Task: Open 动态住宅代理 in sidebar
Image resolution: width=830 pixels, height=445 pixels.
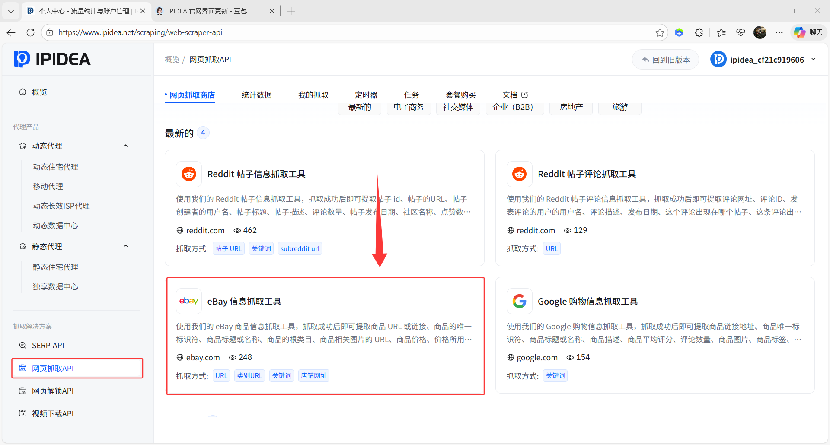Action: (x=55, y=167)
